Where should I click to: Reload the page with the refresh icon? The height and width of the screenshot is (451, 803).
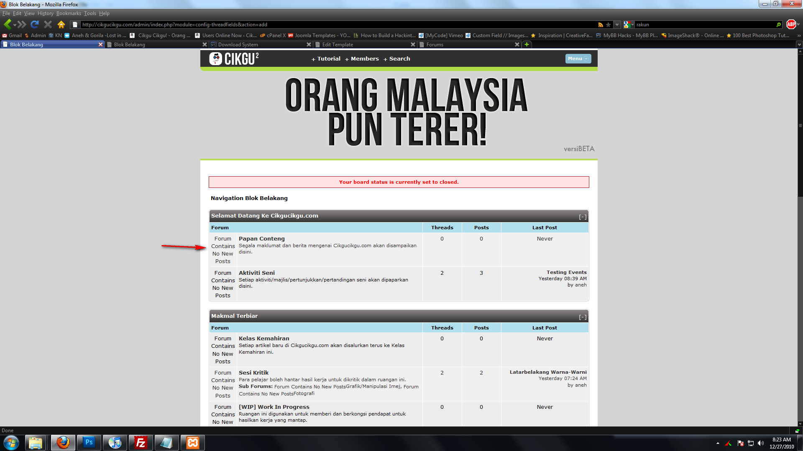pos(35,24)
